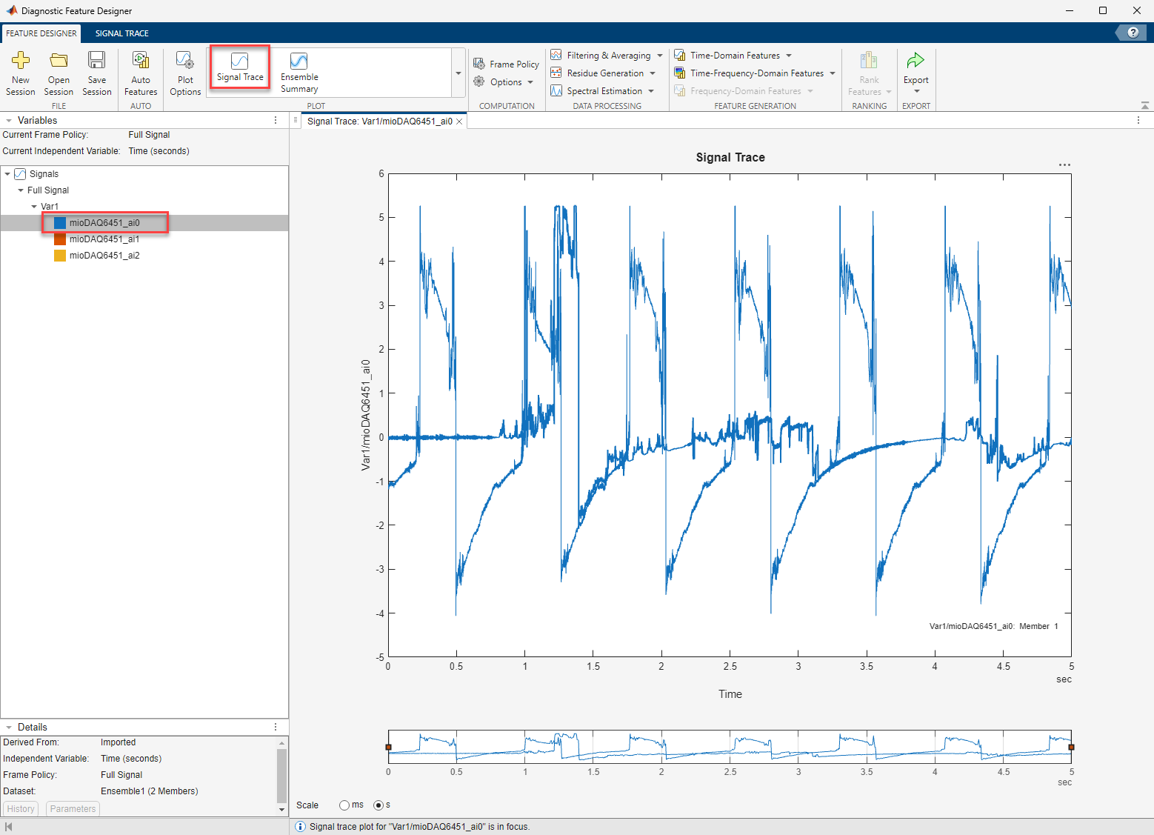Click the New Session icon
The width and height of the screenshot is (1154, 835).
tap(21, 61)
